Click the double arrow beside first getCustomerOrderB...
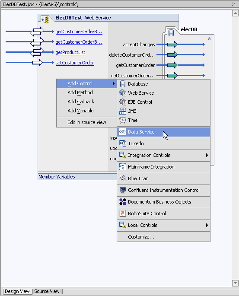Screen dimensions: 239x296 coord(37,32)
